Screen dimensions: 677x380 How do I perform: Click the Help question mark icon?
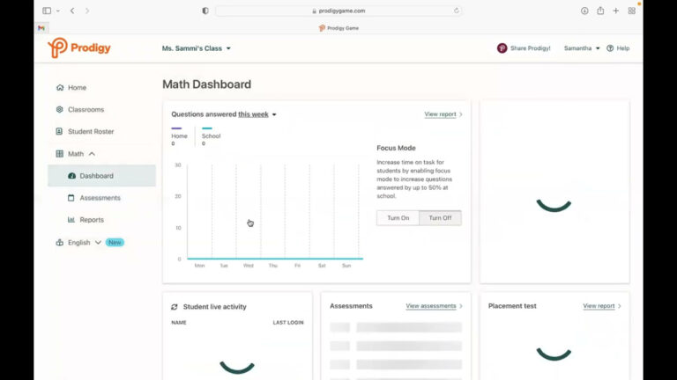pos(610,48)
